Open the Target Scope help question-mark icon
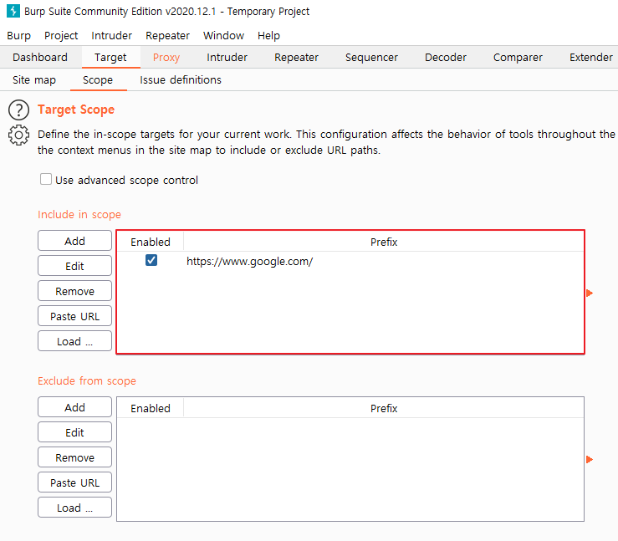Image resolution: width=618 pixels, height=541 pixels. point(18,110)
